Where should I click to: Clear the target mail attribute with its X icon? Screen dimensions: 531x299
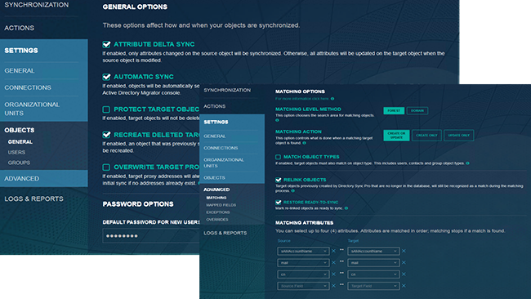(x=404, y=262)
